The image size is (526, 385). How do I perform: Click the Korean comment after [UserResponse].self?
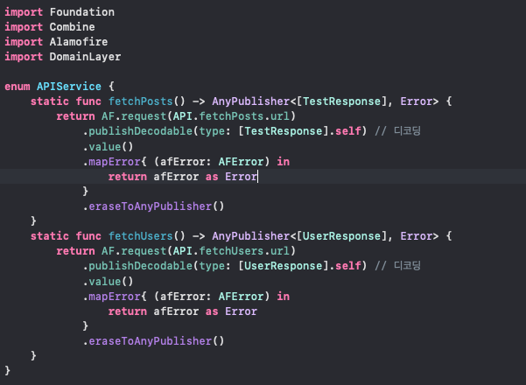point(397,266)
